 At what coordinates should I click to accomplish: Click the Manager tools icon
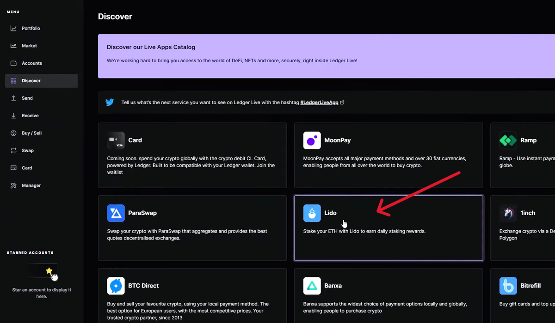click(x=13, y=185)
